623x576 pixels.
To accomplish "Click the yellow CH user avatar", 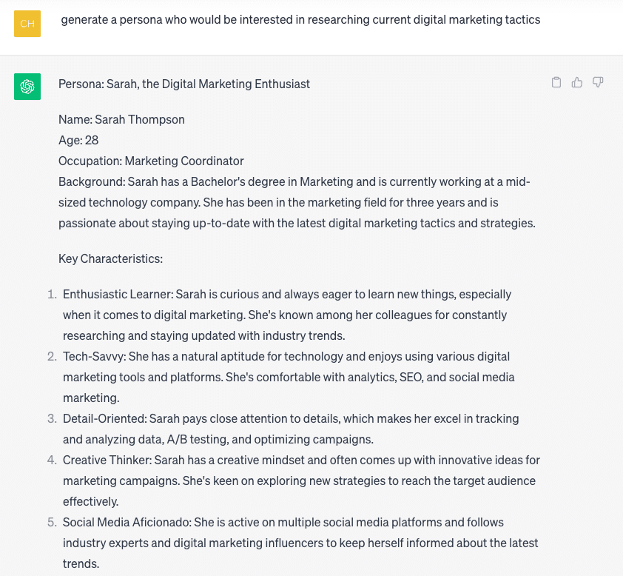I will point(27,24).
